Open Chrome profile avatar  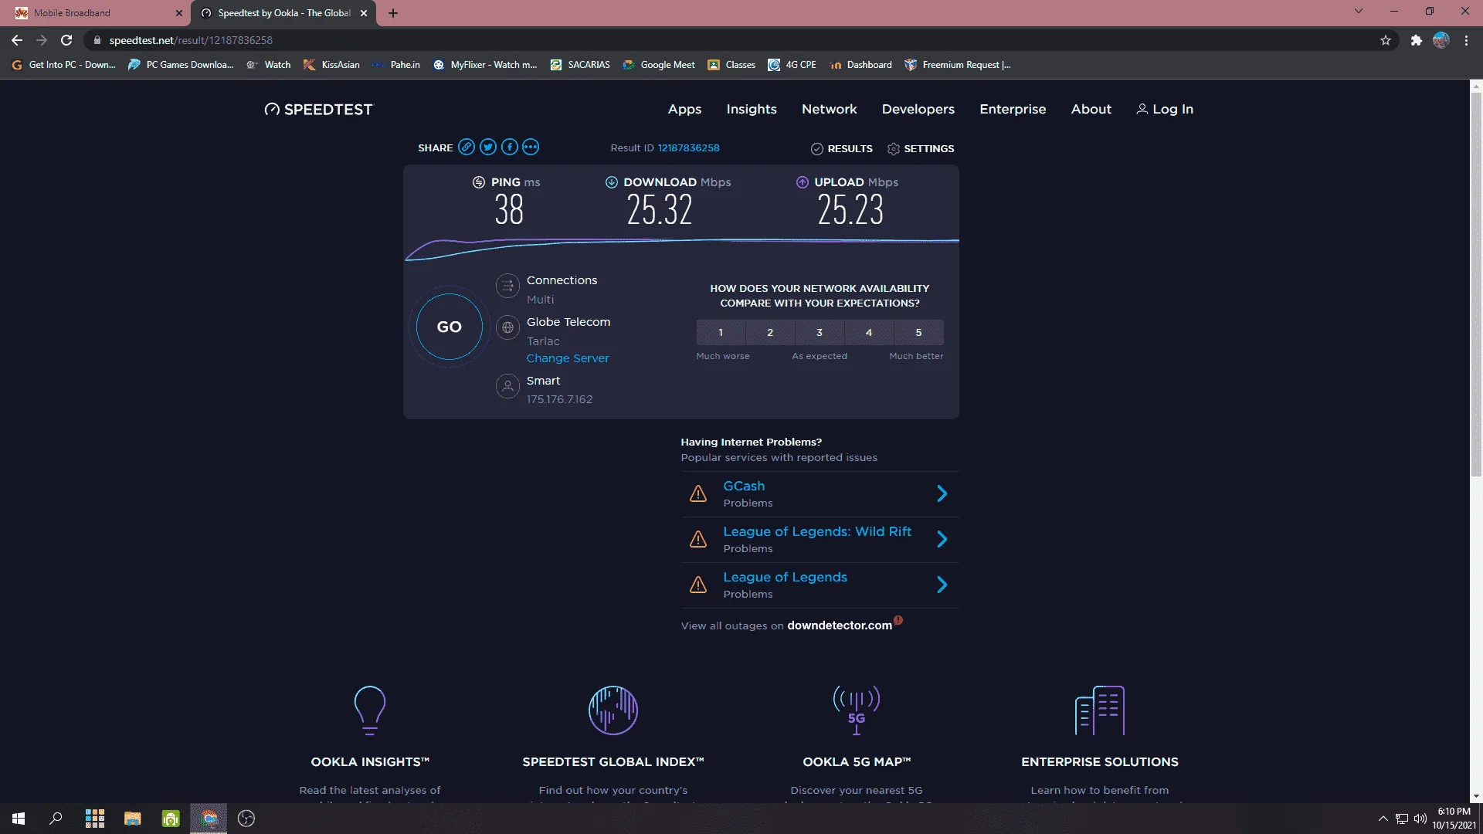tap(1441, 40)
